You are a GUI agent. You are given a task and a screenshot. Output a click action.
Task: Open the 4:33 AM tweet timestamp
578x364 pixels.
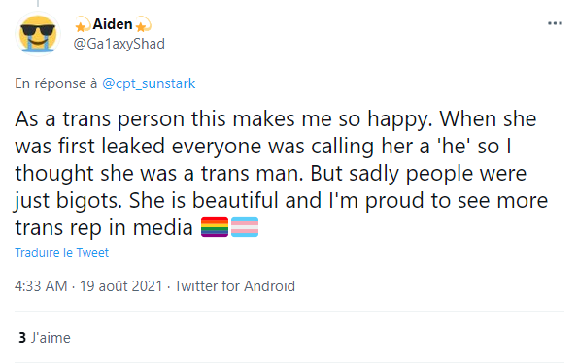41,286
